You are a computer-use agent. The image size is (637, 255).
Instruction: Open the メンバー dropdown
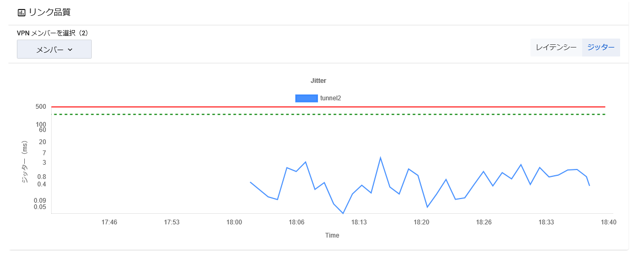coord(54,49)
